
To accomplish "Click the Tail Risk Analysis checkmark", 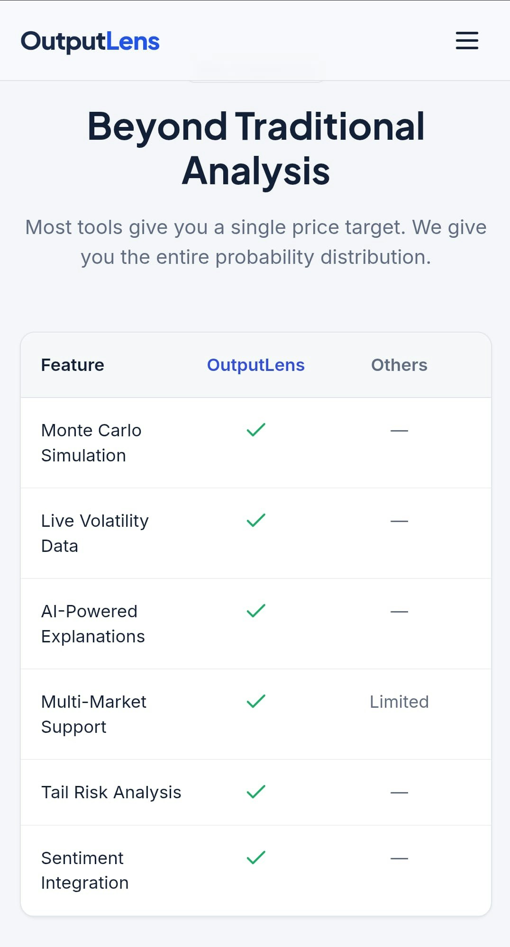I will click(255, 791).
